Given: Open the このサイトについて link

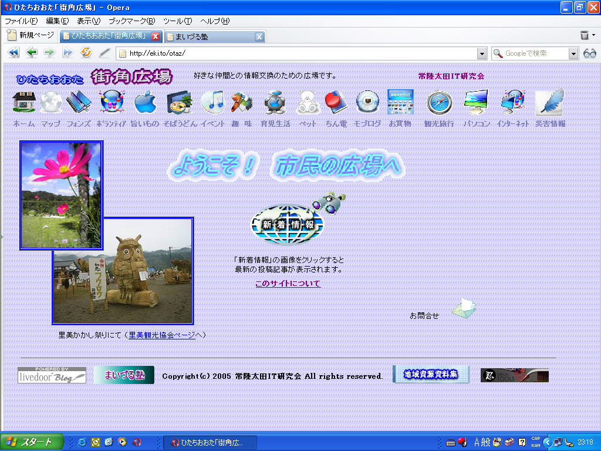Looking at the screenshot, I should click(x=288, y=284).
